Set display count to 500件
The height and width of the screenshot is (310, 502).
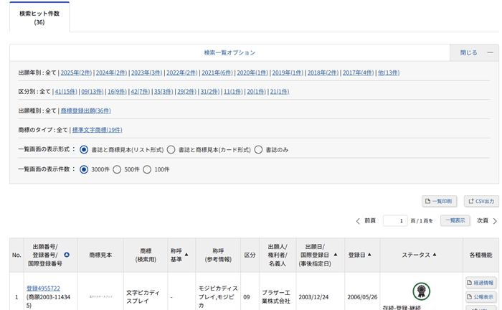pos(118,169)
